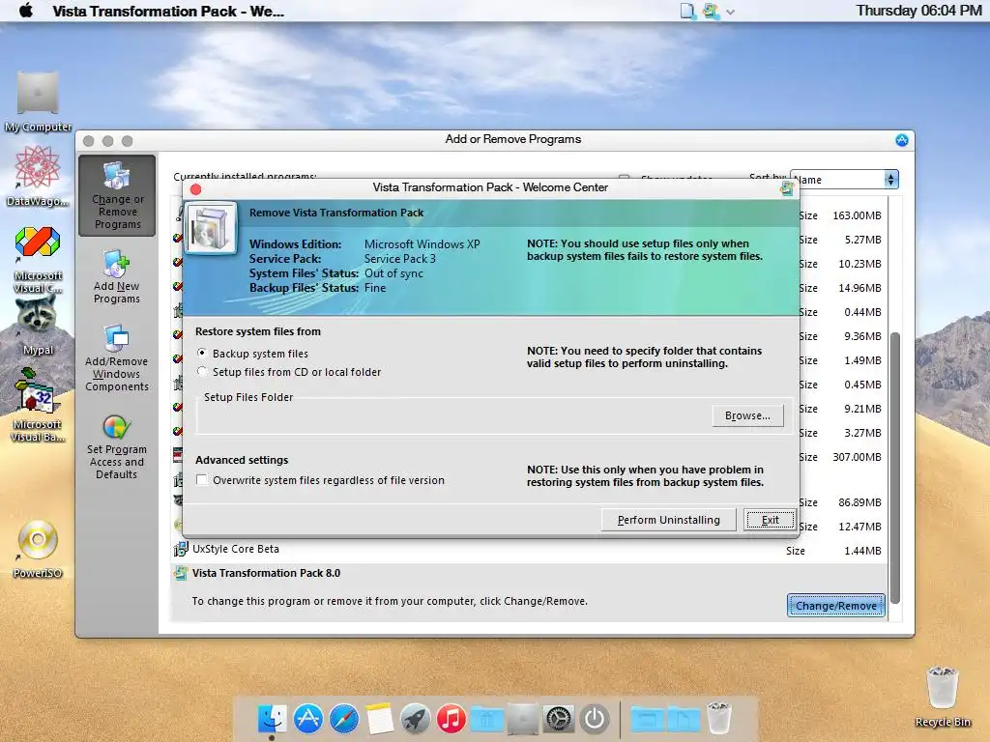The width and height of the screenshot is (990, 742).
Task: Click the Microsoft Windows XP edition text
Action: coord(422,244)
